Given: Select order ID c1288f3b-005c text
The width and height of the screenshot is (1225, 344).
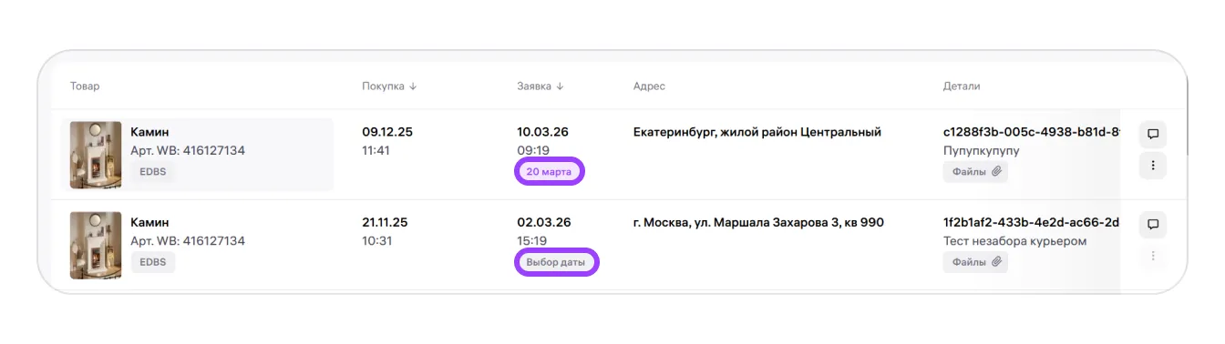Looking at the screenshot, I should pyautogui.click(x=1031, y=132).
